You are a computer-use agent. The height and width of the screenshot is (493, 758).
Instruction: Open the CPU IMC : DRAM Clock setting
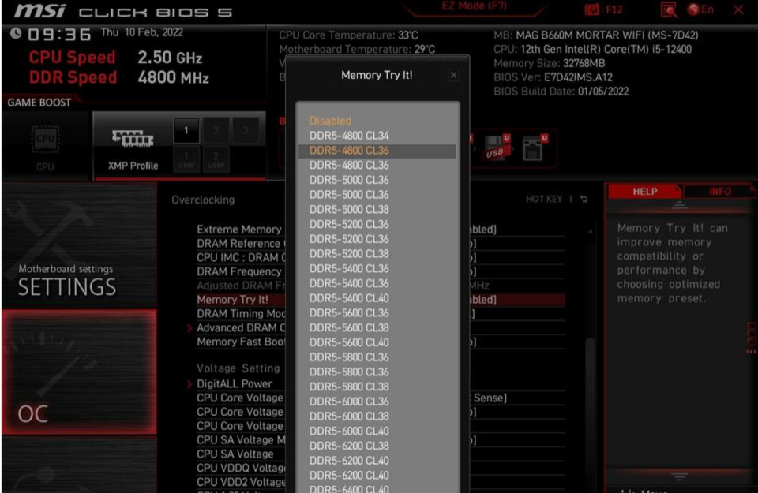(x=380, y=257)
